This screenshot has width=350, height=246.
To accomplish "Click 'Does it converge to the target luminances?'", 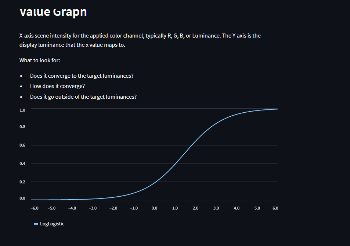I will pos(82,76).
